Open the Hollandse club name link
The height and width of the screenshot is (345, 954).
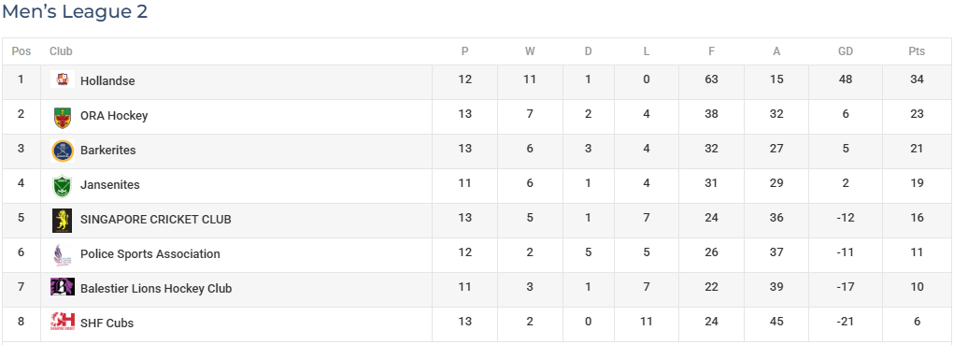click(x=107, y=81)
